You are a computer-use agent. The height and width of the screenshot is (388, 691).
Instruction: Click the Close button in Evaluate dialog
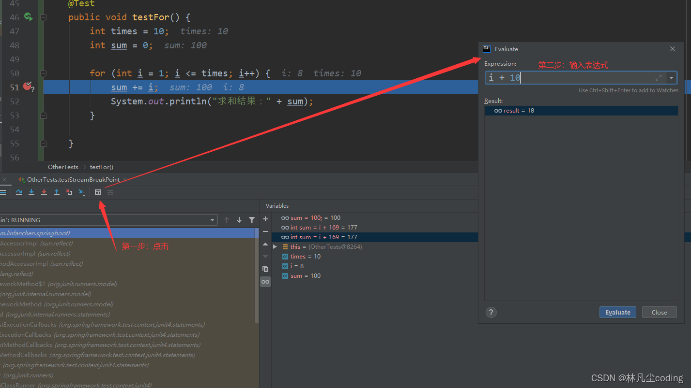[659, 312]
